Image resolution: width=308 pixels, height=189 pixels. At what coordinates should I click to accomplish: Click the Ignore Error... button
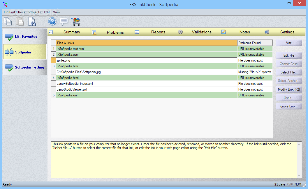tap(289, 106)
